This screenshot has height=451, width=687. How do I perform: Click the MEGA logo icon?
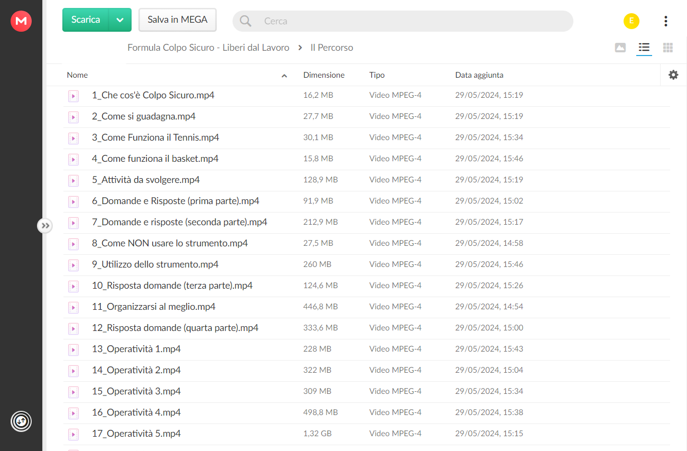point(21,21)
